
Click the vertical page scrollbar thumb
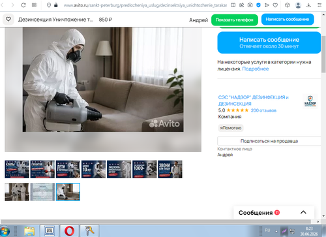[x=323, y=54]
